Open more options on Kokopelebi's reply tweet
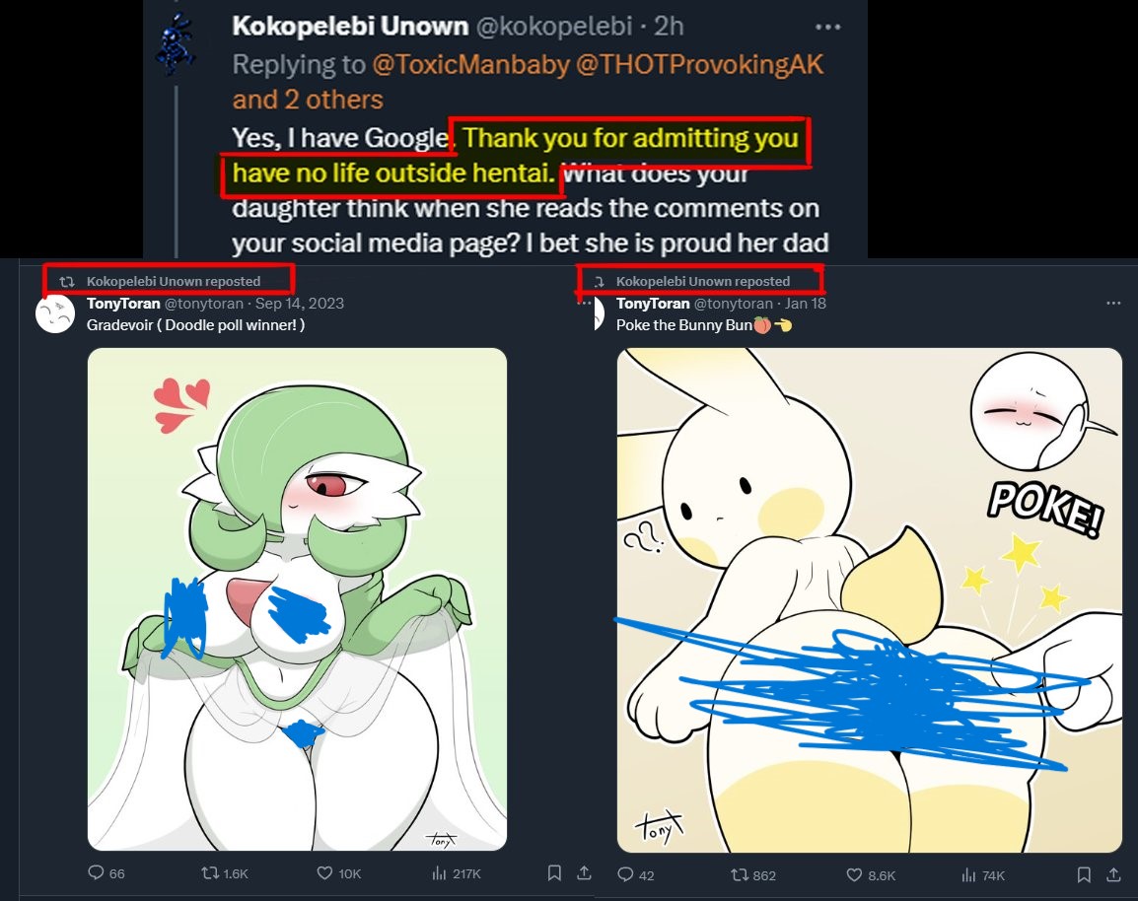This screenshot has width=1138, height=901. point(828,27)
